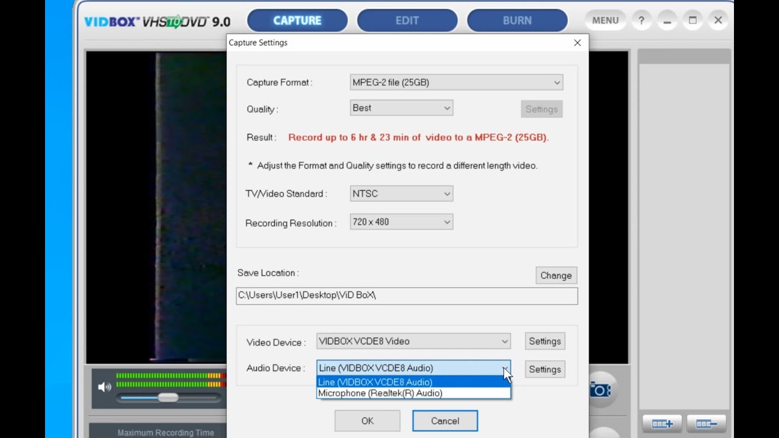Viewport: 779px width, 438px height.
Task: Open the Video Device dropdown
Action: point(413,341)
